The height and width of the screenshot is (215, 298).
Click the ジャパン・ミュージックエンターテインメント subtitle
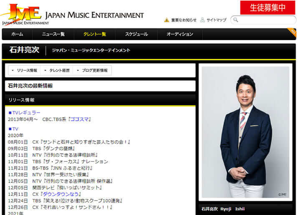pyautogui.click(x=91, y=51)
